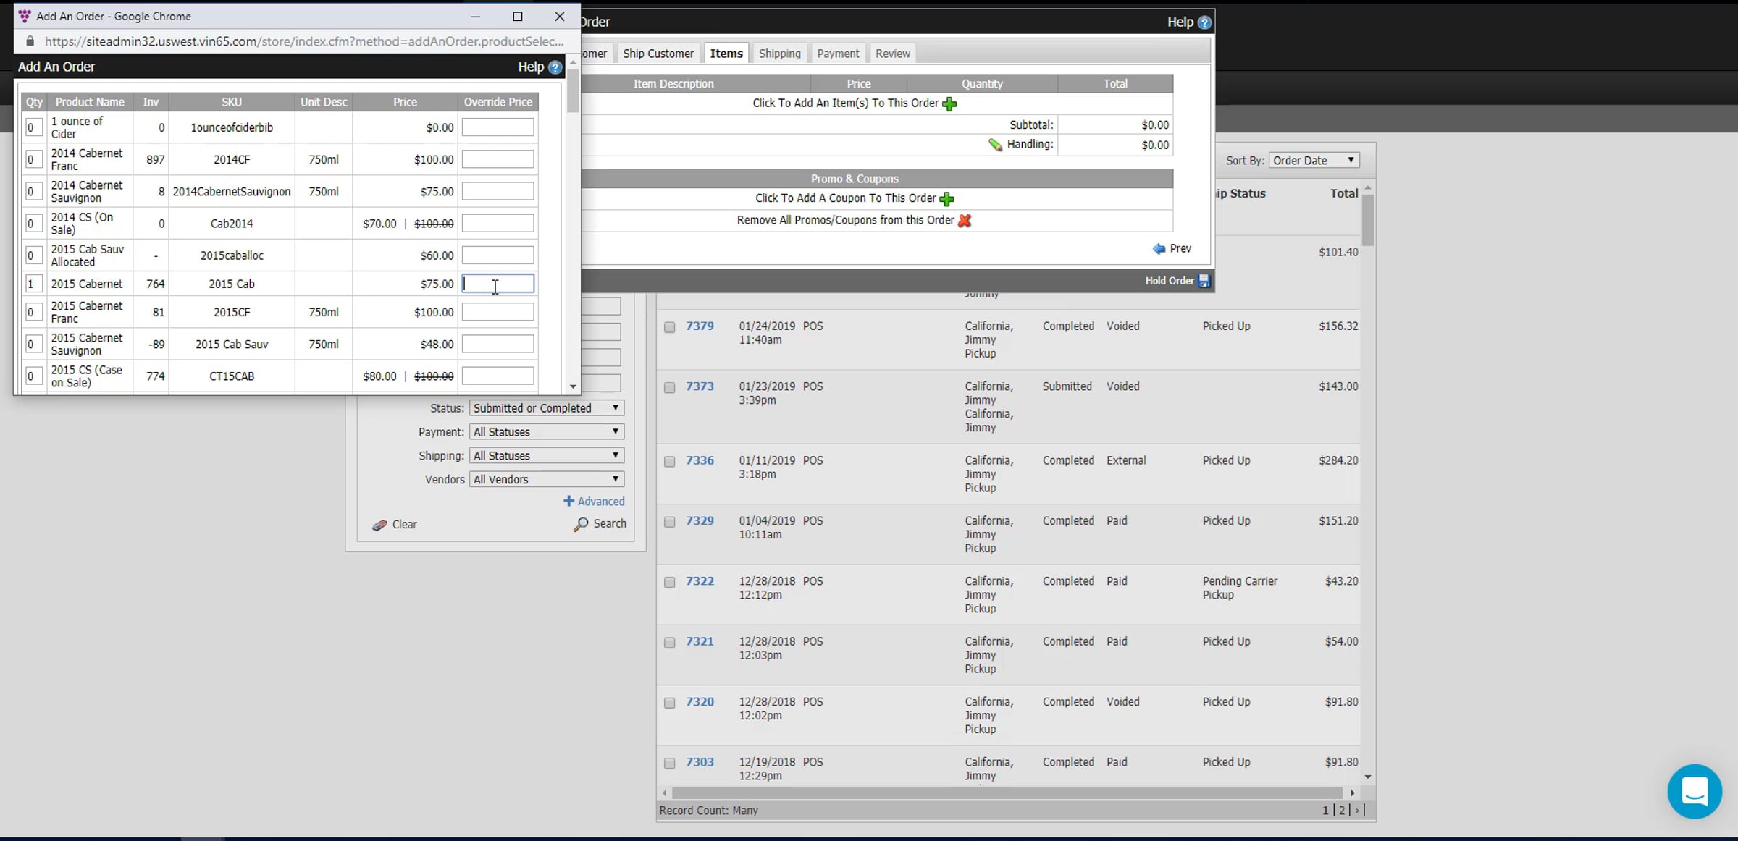Click the Prev blue arrow icon
The image size is (1738, 841).
pos(1159,248)
